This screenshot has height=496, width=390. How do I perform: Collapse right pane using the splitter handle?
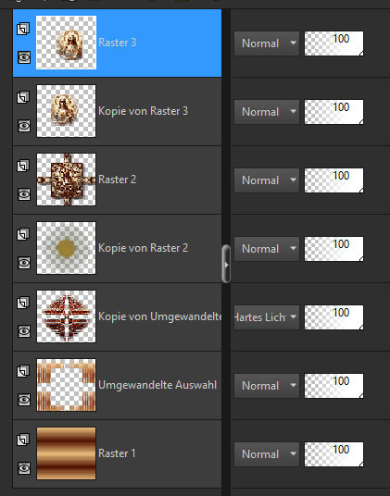click(226, 264)
